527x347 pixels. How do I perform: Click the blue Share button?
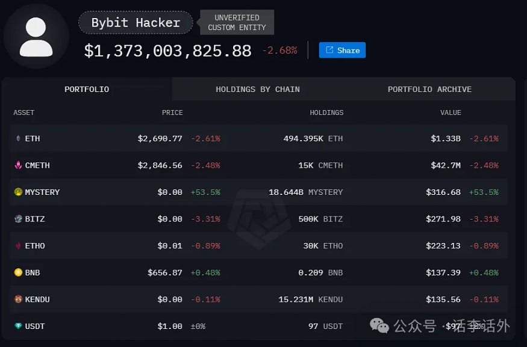[342, 50]
